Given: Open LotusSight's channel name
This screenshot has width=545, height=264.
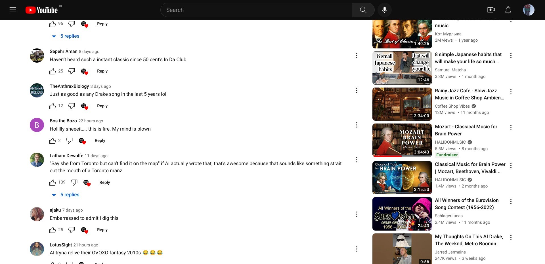Looking at the screenshot, I should (x=61, y=245).
